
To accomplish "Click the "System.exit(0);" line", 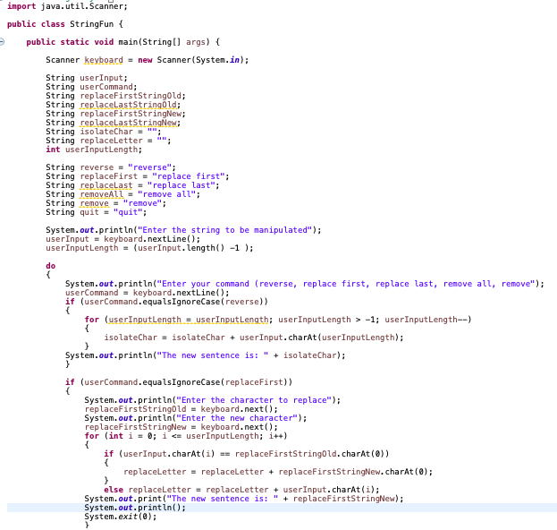I will pos(121,517).
